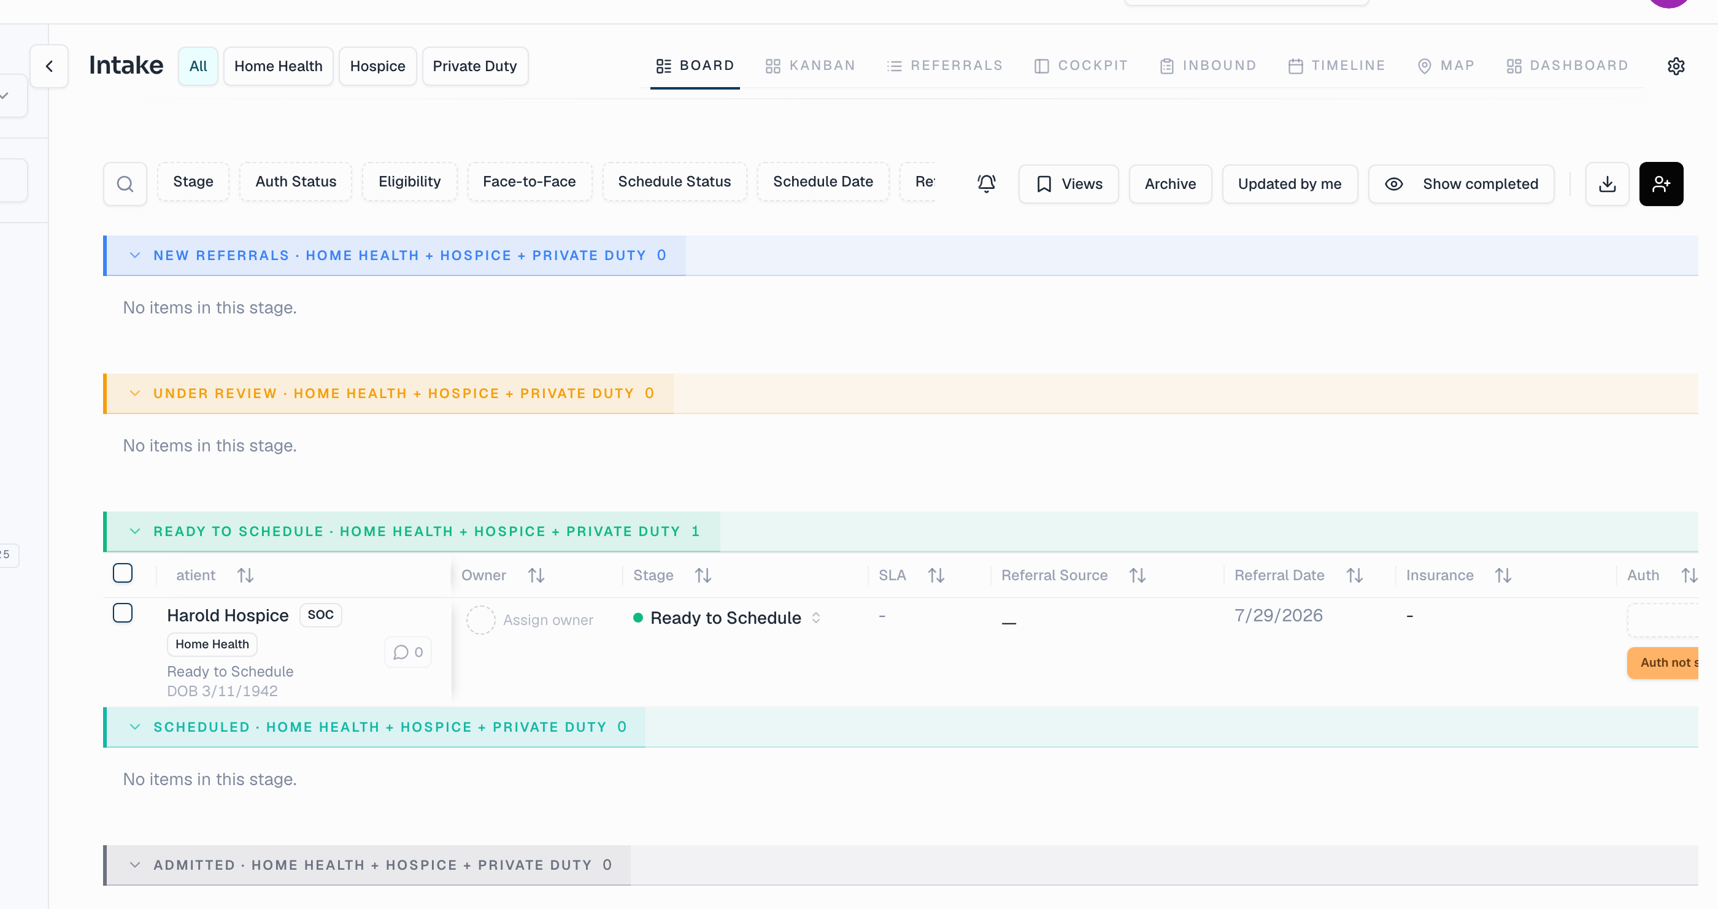Click the download export icon
This screenshot has width=1718, height=909.
coord(1608,183)
